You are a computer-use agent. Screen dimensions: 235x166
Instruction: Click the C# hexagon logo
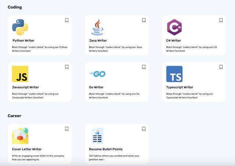pos(174,27)
